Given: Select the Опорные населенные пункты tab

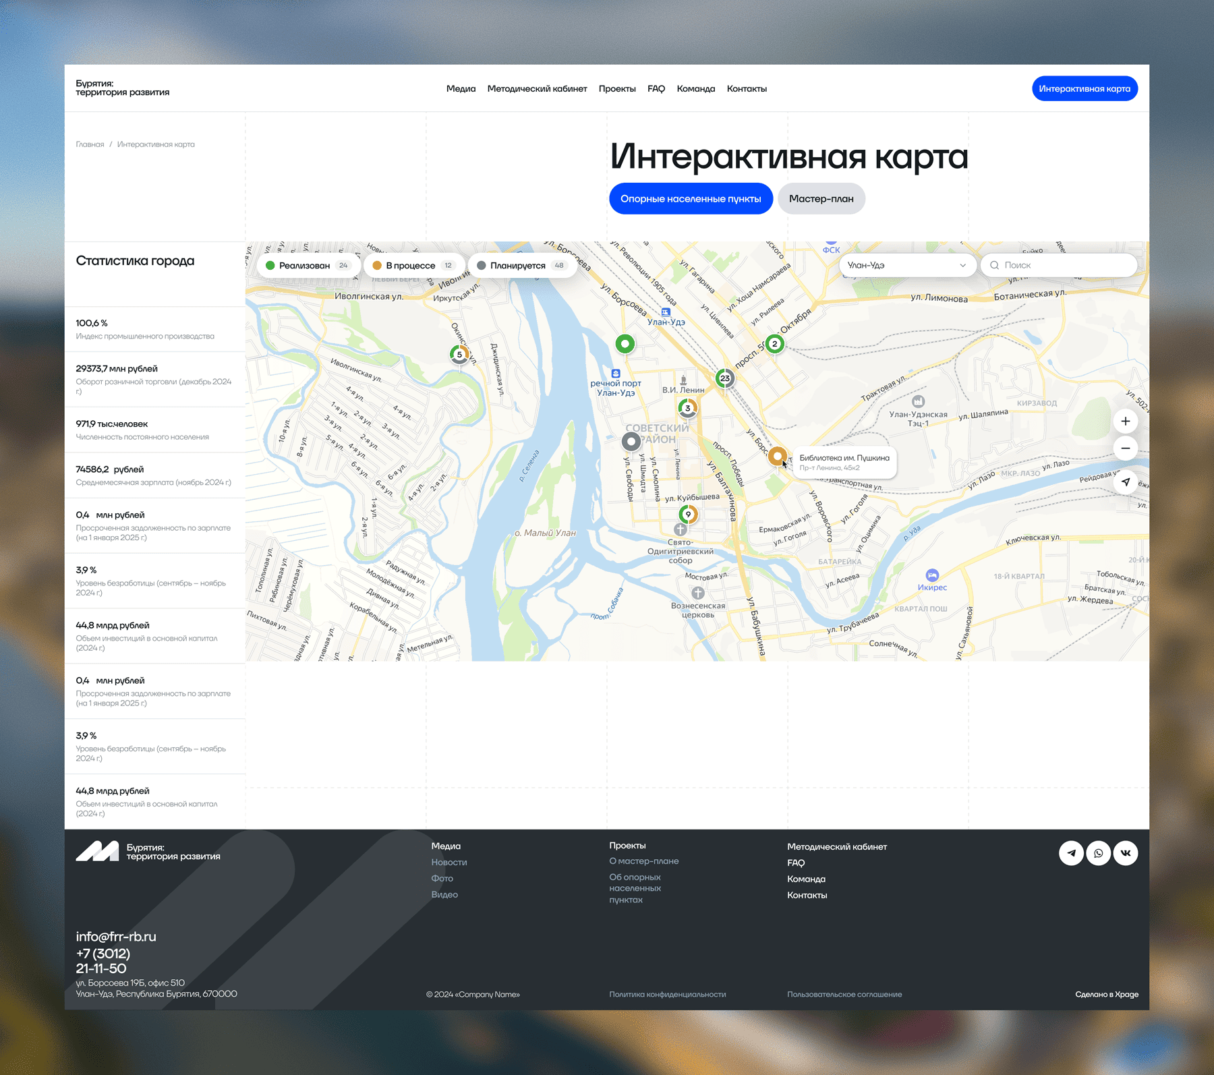Looking at the screenshot, I should coord(691,199).
